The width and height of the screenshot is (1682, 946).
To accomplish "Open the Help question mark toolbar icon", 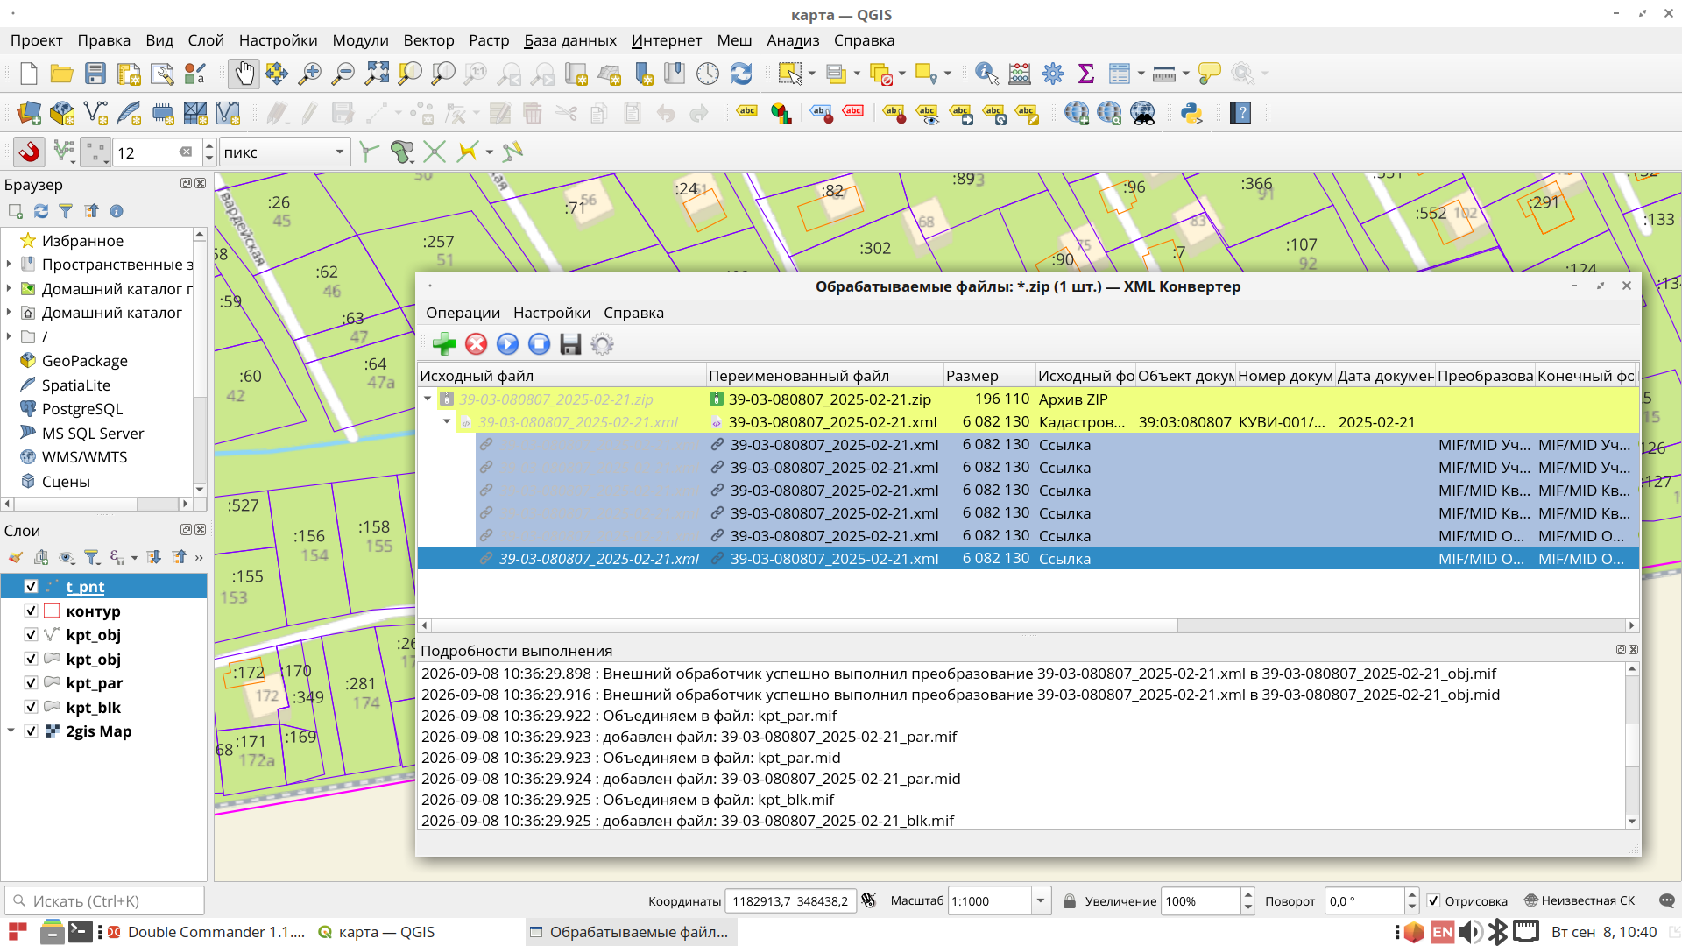I will [1240, 113].
